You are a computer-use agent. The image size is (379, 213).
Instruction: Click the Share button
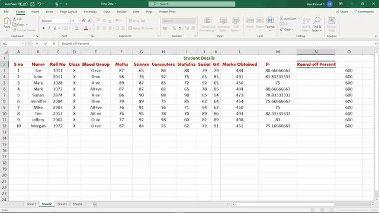(342, 12)
